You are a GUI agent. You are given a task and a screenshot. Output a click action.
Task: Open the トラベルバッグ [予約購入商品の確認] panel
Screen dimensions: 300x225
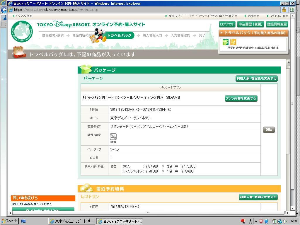[253, 33]
